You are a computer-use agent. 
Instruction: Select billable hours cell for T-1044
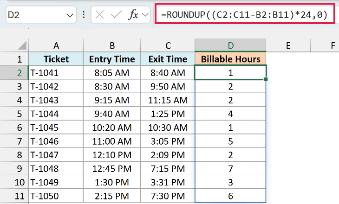coord(230,114)
